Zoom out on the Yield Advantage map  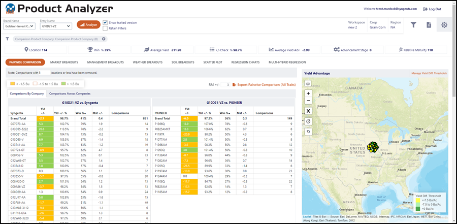pos(308,101)
